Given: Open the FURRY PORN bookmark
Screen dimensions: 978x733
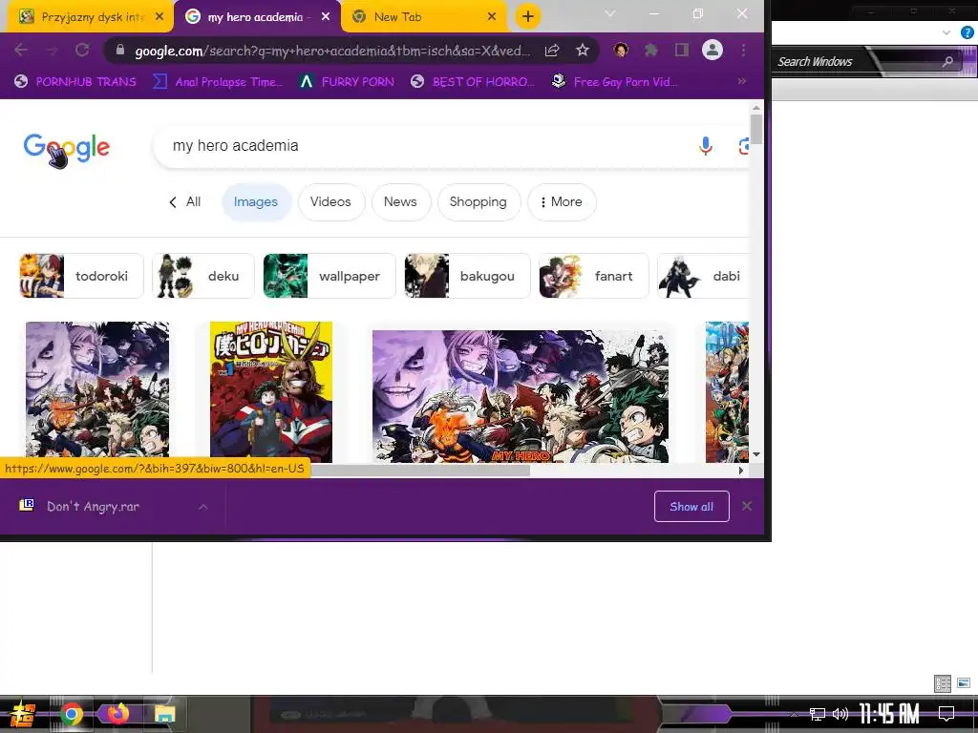Looking at the screenshot, I should point(347,82).
